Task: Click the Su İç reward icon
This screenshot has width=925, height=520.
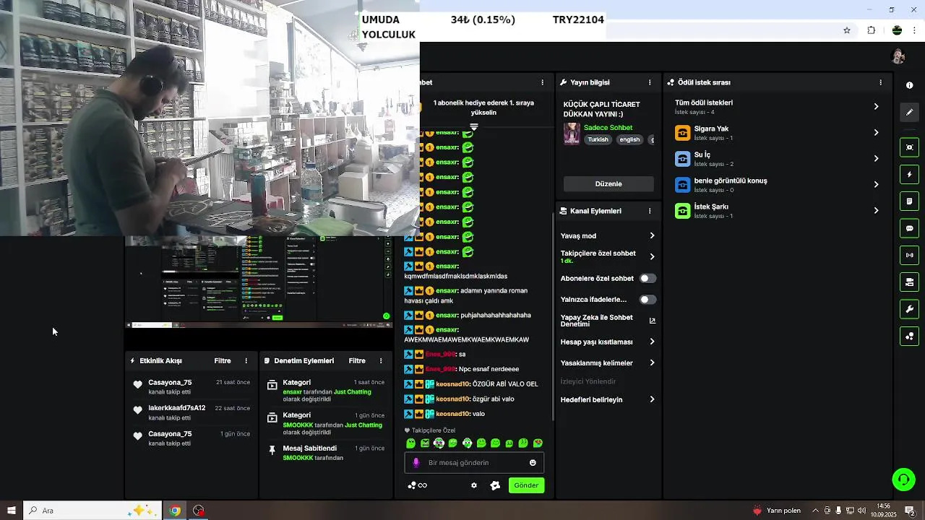Action: coord(683,159)
